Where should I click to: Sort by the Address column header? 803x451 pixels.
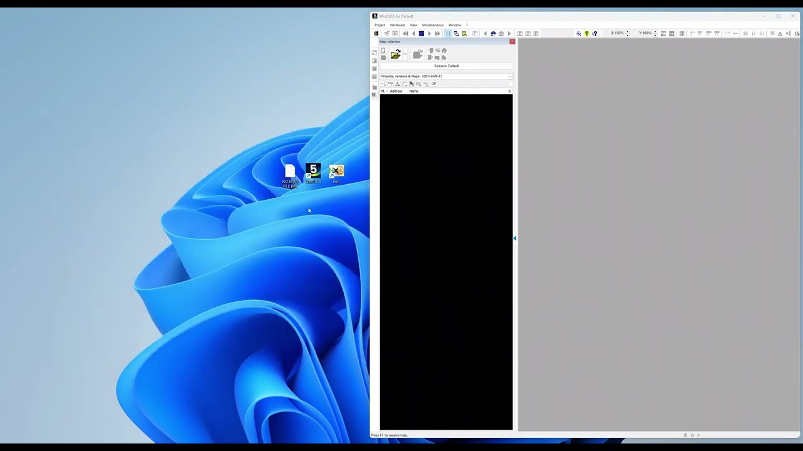pyautogui.click(x=396, y=91)
